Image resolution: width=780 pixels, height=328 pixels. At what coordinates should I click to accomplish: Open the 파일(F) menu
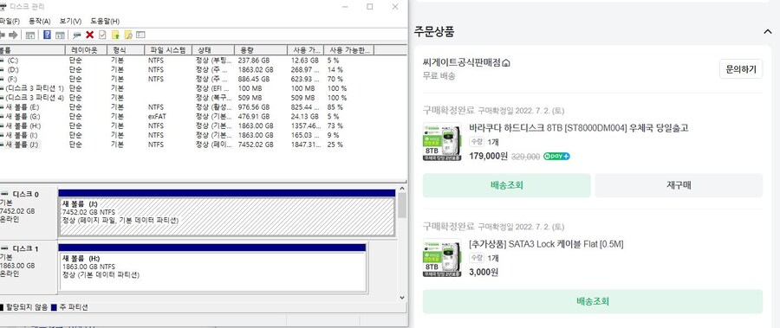[10, 22]
